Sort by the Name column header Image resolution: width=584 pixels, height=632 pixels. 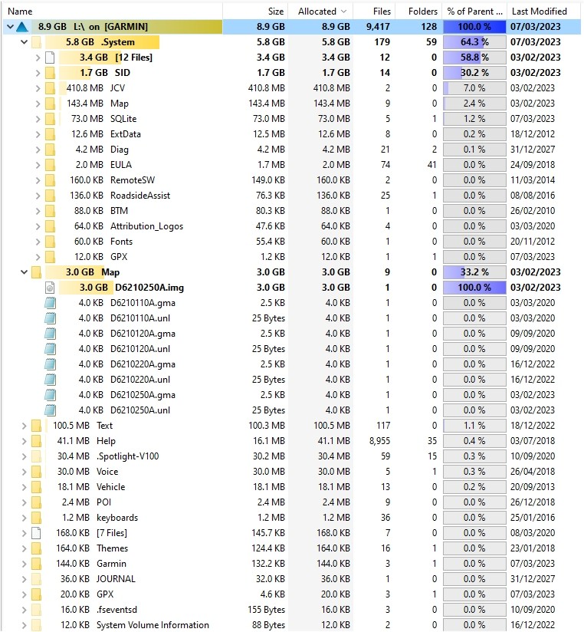coord(112,12)
